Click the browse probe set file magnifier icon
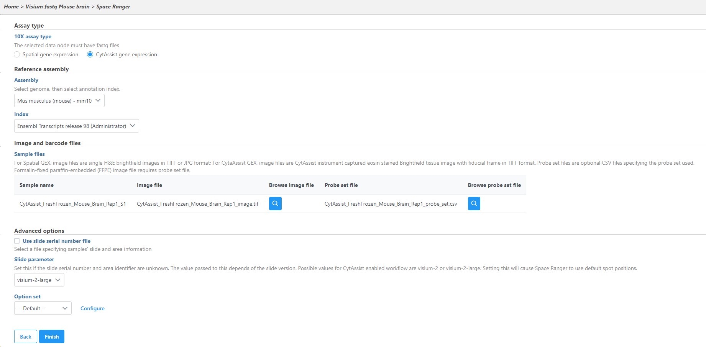This screenshot has height=347, width=706. point(474,203)
